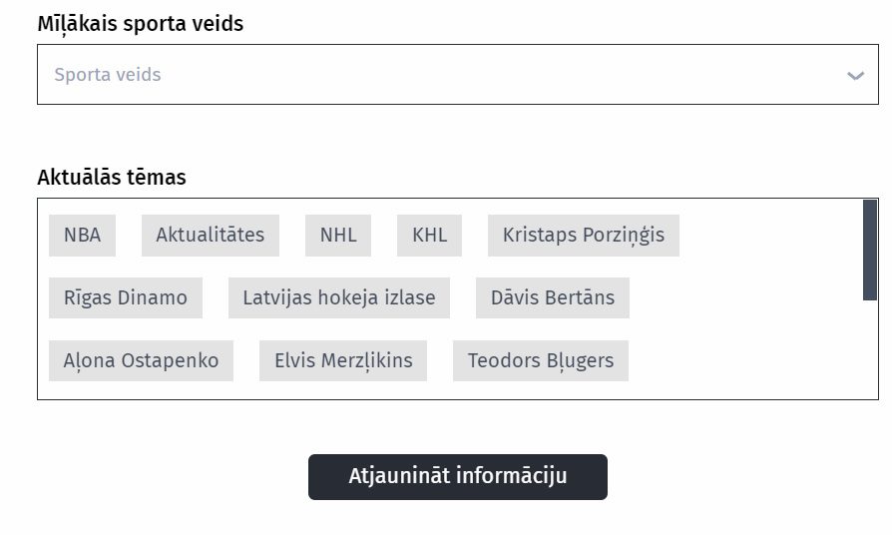Select the Teodors Bļugers topic
Image resolution: width=892 pixels, height=539 pixels.
click(541, 360)
